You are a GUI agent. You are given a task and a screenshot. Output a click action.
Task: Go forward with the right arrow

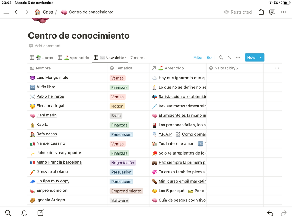click(26, 12)
